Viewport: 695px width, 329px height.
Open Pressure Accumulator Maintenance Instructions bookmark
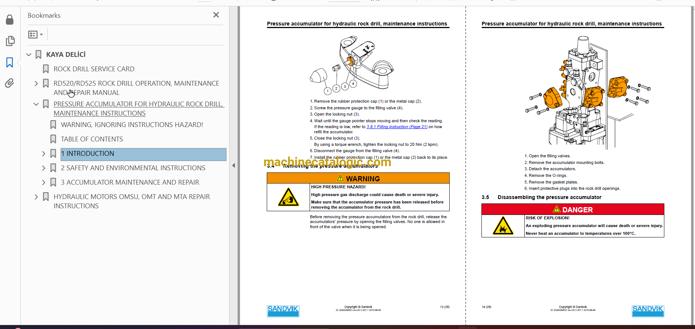tap(139, 109)
